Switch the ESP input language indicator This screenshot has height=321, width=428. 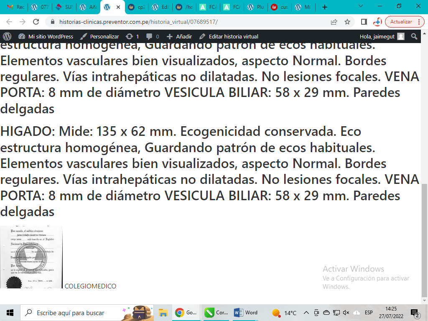369,313
